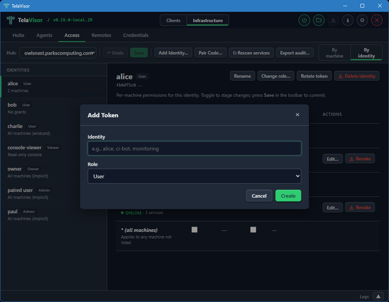Screen dimensions: 389x302
Task: Switch to Infrastructure view
Action: click(207, 20)
